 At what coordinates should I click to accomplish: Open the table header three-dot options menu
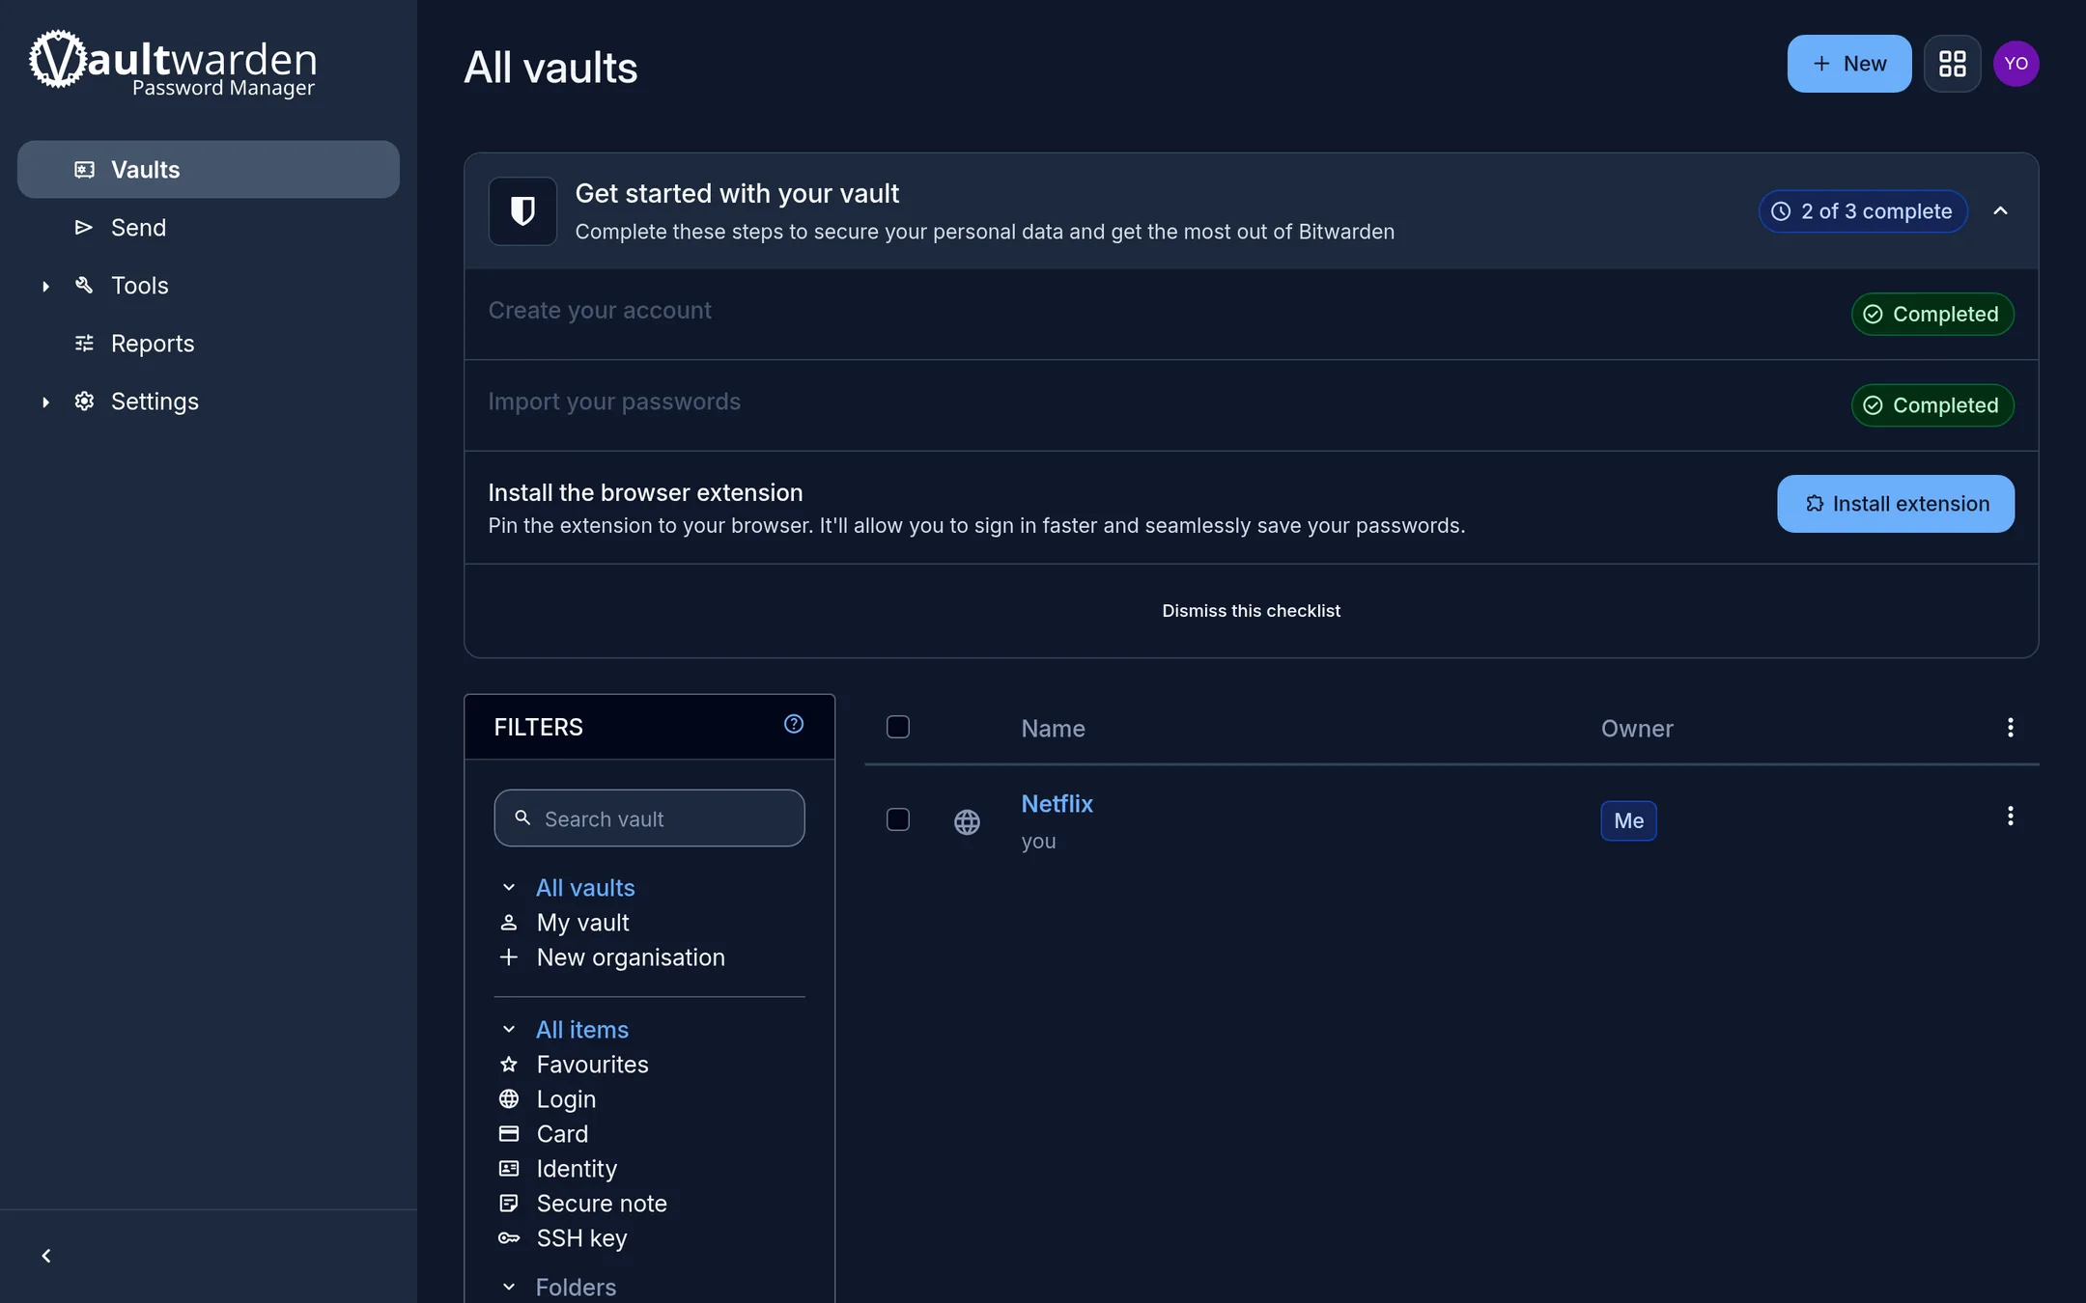pyautogui.click(x=2010, y=728)
